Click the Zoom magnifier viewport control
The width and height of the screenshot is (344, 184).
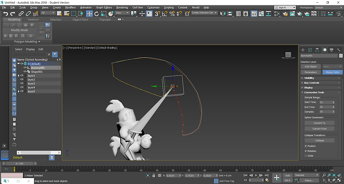(x=324, y=175)
